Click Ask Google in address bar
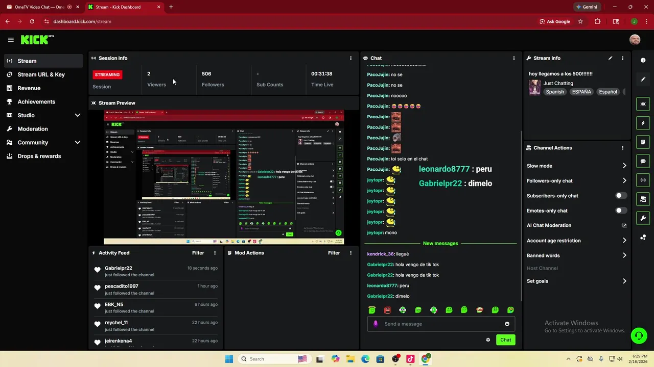 coord(555,21)
